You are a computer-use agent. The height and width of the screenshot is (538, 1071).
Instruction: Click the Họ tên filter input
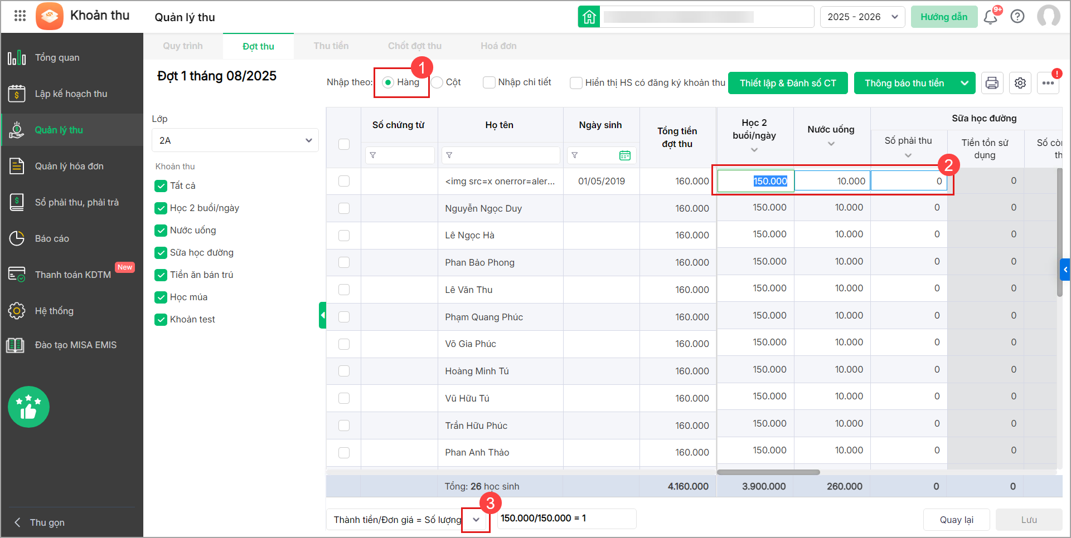point(500,155)
